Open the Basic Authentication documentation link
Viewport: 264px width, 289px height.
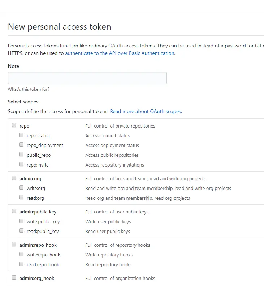pos(119,53)
